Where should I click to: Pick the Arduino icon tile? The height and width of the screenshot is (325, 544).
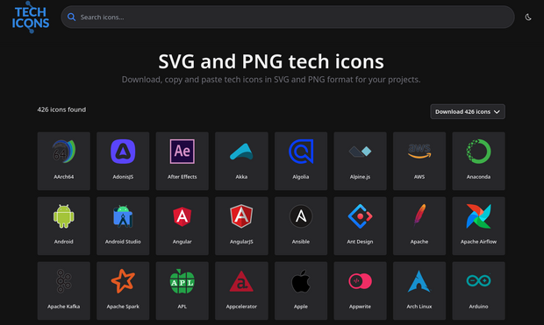click(478, 291)
